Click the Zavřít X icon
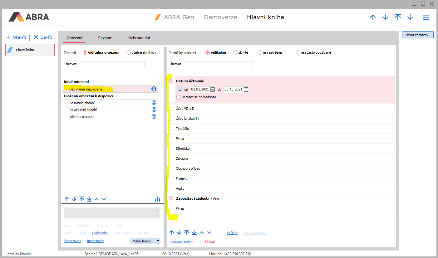The image size is (438, 258). pyautogui.click(x=36, y=37)
